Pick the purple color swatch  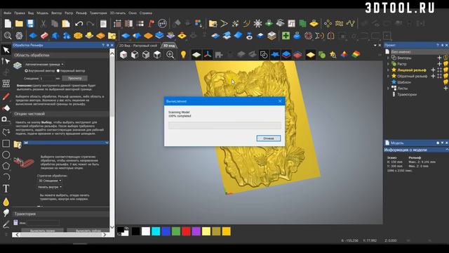196,231
